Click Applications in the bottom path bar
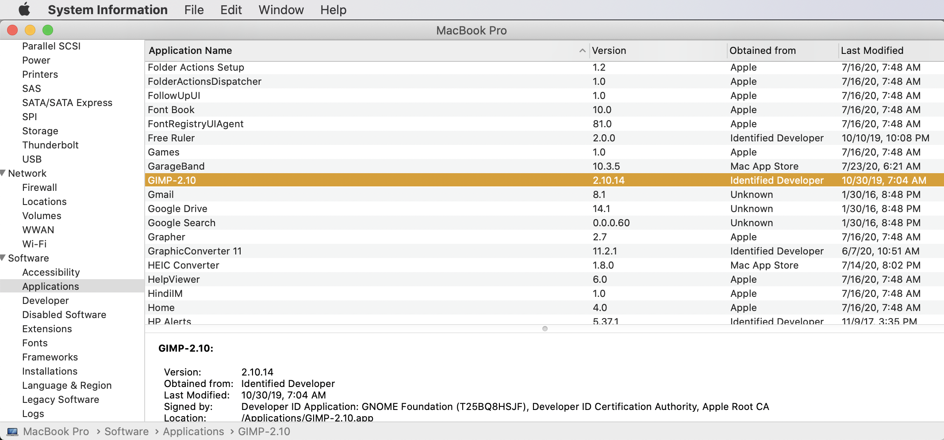 tap(193, 432)
